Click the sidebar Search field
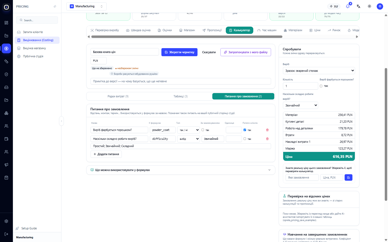The width and height of the screenshot is (388, 242). [x=37, y=20]
